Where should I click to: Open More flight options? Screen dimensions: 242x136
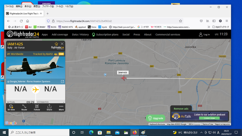[x=61, y=107]
